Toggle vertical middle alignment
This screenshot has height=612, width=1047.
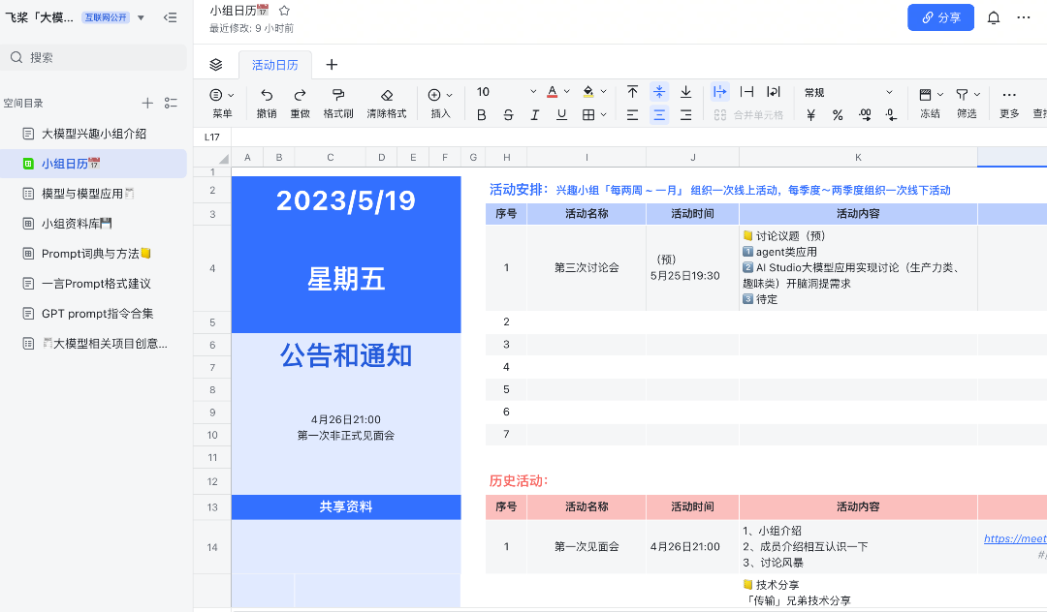659,92
